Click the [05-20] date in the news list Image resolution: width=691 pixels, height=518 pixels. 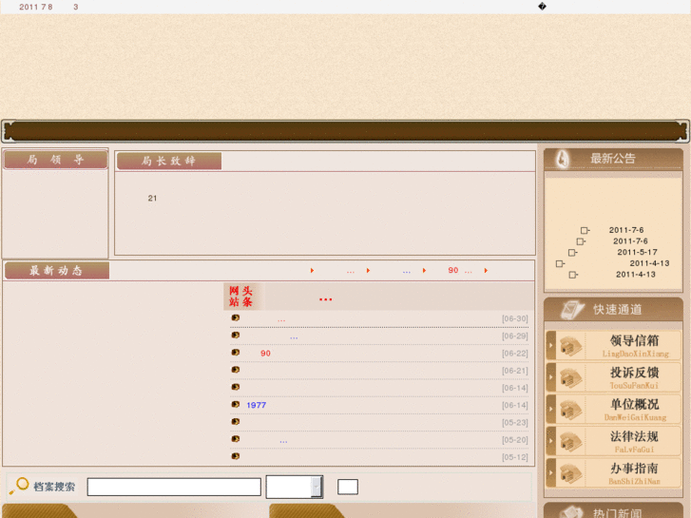pyautogui.click(x=515, y=439)
